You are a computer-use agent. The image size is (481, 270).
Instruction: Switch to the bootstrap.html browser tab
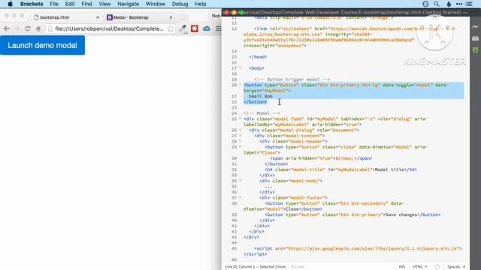click(66, 17)
